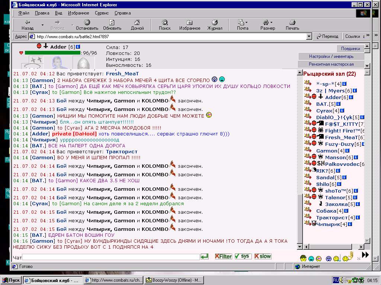The width and height of the screenshot is (381, 285).
Task: Click clan emblem icon next to Manson[6]
Action: (x=321, y=157)
